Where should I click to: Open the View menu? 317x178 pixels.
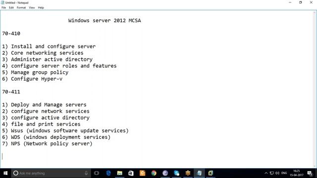point(32,7)
